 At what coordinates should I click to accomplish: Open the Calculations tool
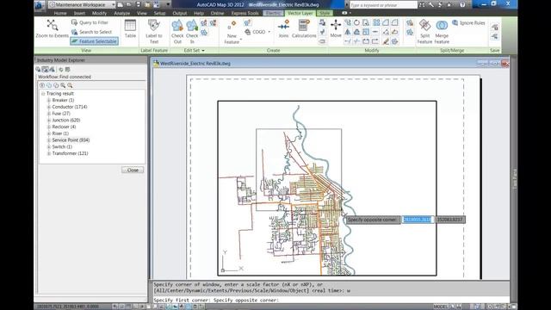pos(304,28)
